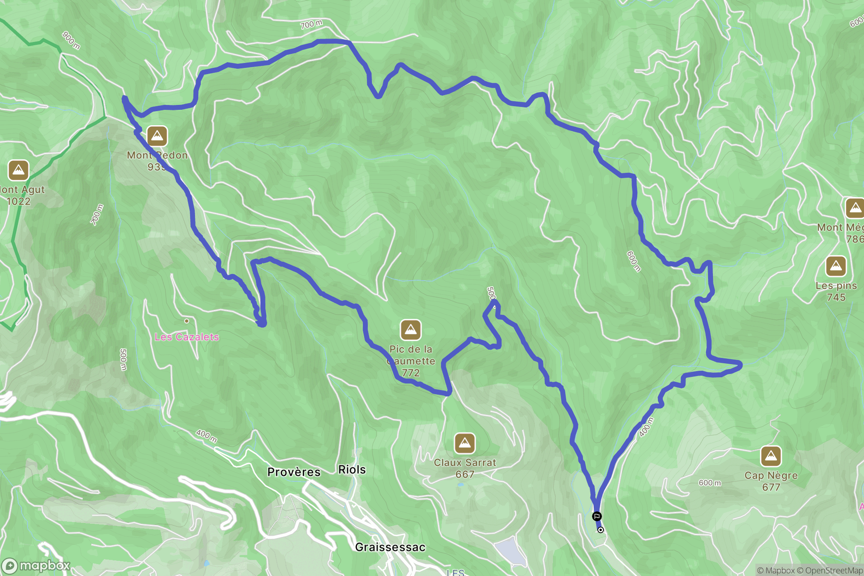
Task: Click the Les Cazalets locality dot
Action: [187, 321]
